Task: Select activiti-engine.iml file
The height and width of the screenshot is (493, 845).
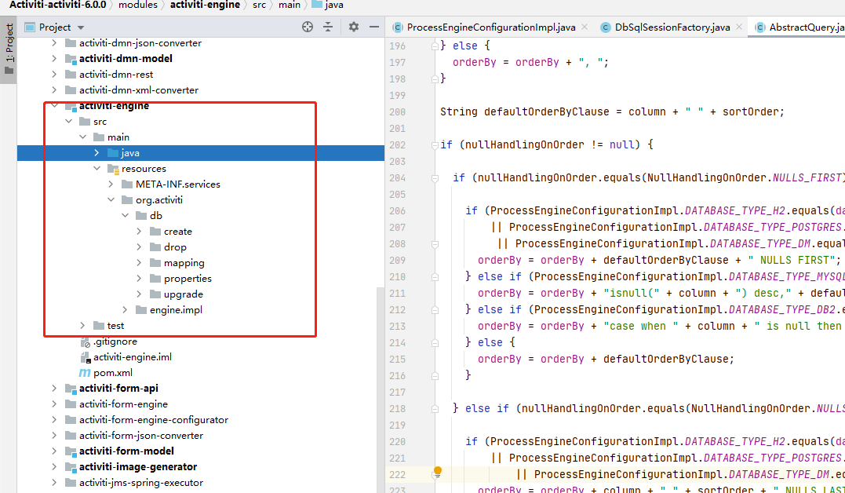Action: 133,356
